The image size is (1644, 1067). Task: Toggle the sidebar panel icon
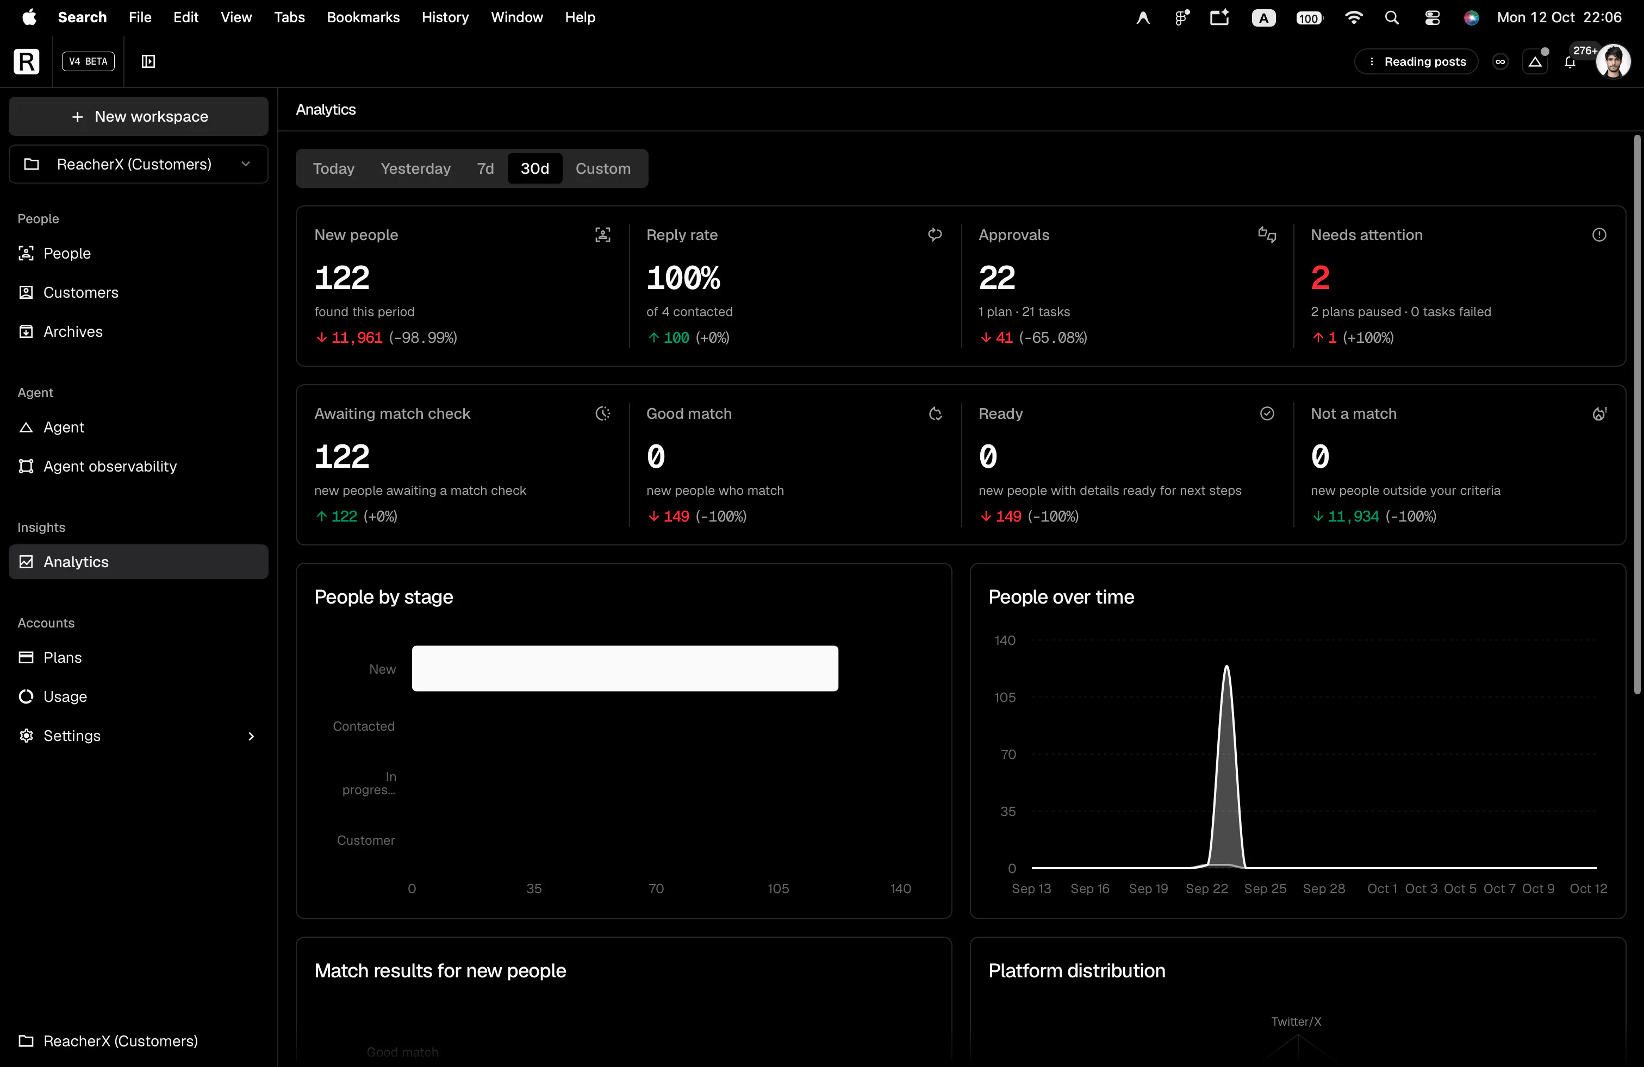148,61
